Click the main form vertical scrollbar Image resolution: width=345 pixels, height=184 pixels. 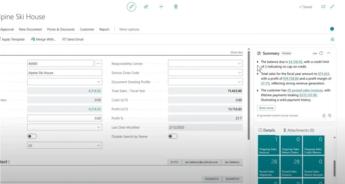(x=249, y=95)
